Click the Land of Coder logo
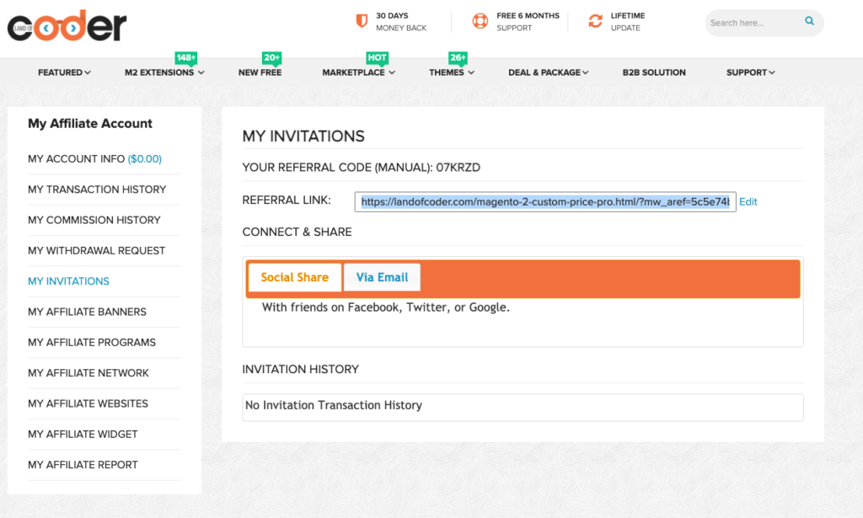 [x=67, y=27]
